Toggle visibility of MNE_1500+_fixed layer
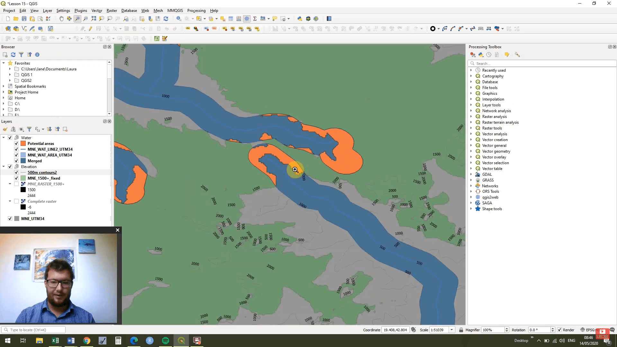 16,178
